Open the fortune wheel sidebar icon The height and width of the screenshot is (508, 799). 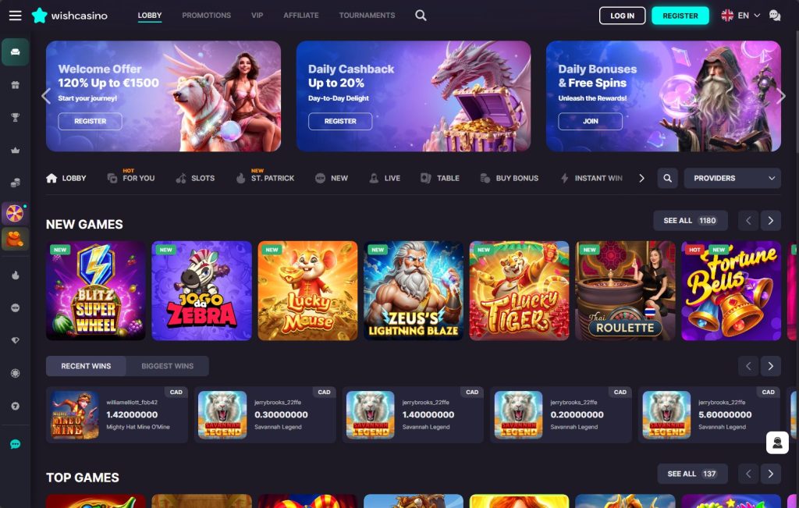(15, 213)
